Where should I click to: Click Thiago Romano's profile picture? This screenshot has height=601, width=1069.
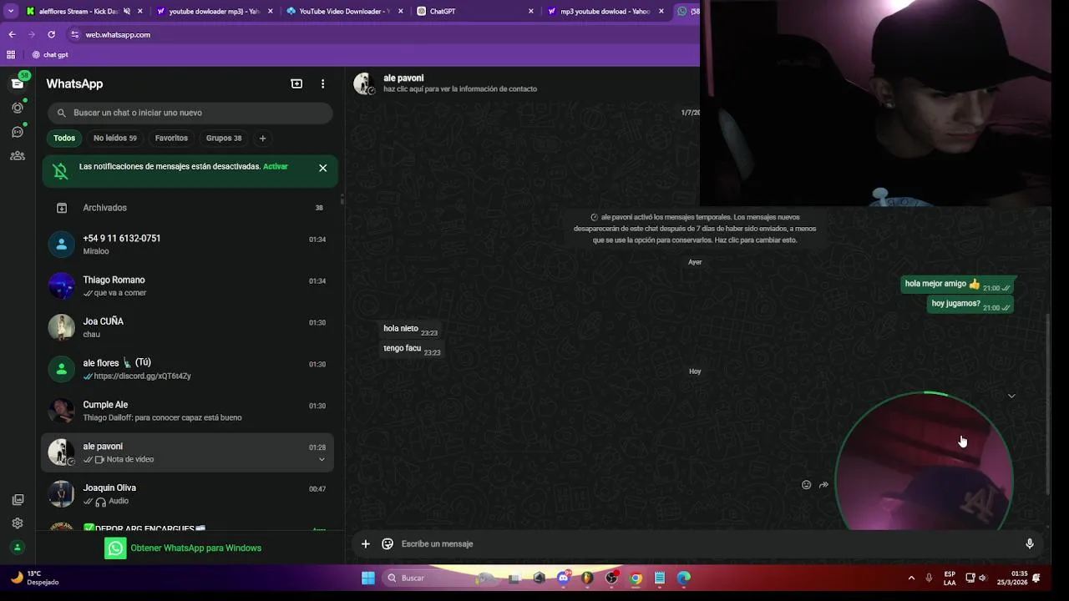[x=61, y=285]
